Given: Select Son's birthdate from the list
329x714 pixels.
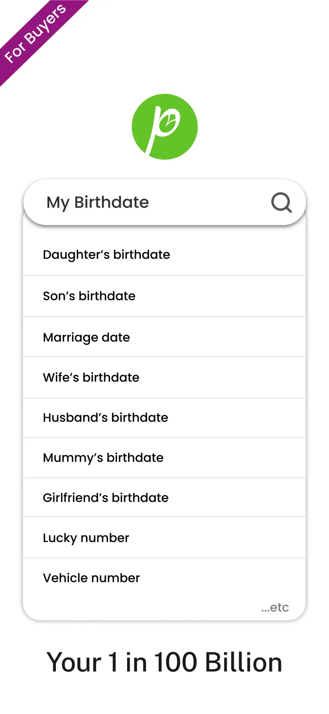Looking at the screenshot, I should point(164,296).
